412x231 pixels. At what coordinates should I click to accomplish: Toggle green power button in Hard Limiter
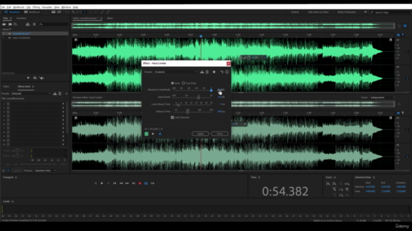click(146, 134)
